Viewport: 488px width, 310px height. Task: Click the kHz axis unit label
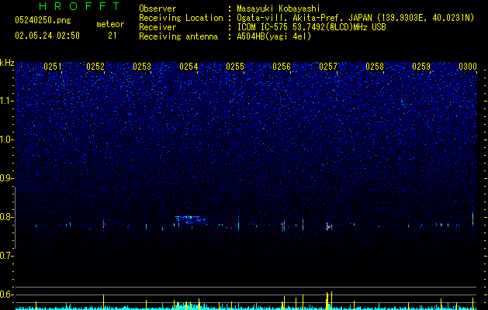click(7, 63)
